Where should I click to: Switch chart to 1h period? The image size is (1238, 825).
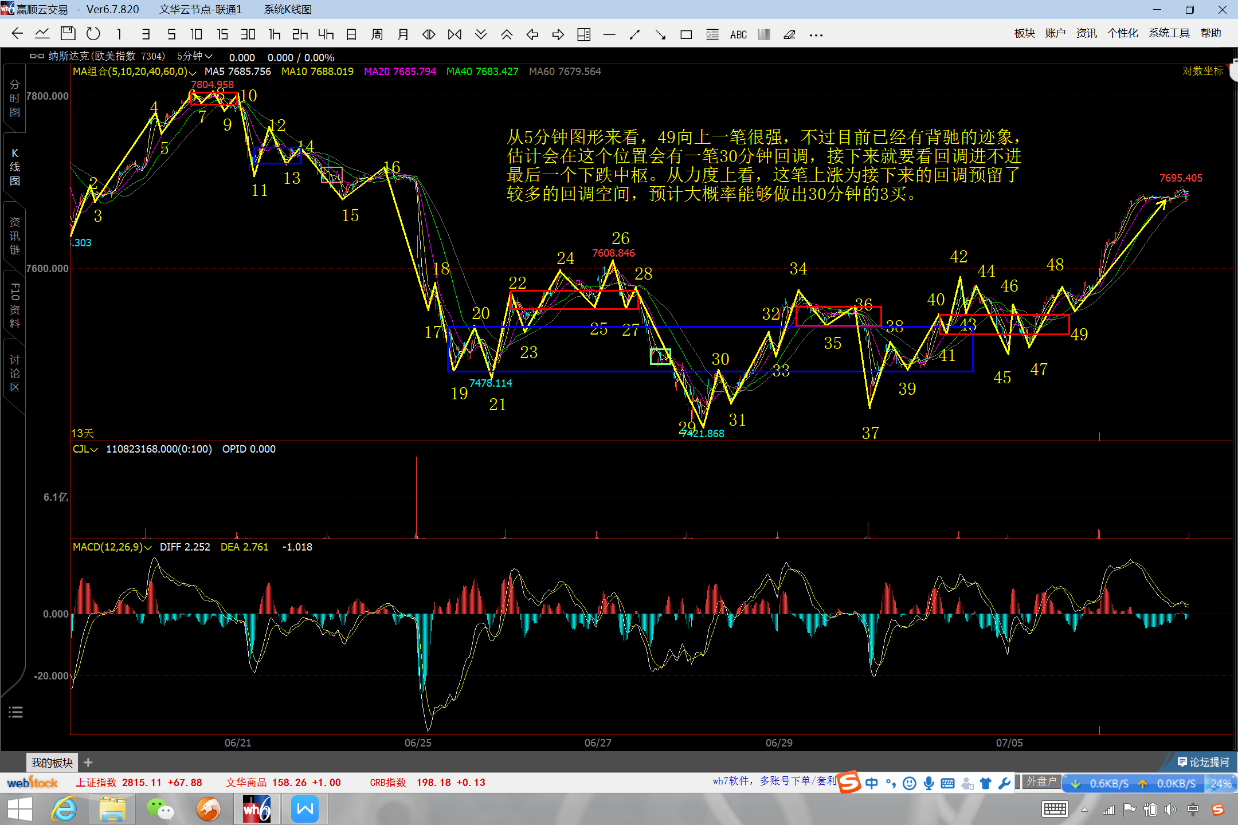275,34
